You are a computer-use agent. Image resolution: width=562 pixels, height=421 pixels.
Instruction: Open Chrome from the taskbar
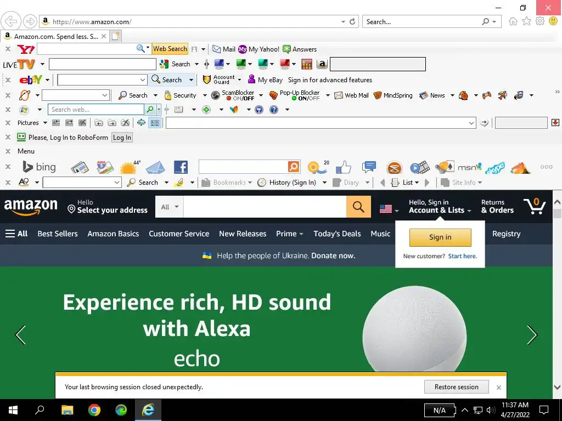94,410
